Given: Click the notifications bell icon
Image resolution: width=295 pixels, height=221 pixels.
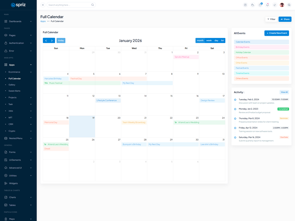Looking at the screenshot, I should pos(267,5).
